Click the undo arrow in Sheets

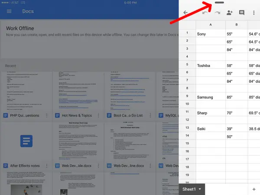[205, 13]
